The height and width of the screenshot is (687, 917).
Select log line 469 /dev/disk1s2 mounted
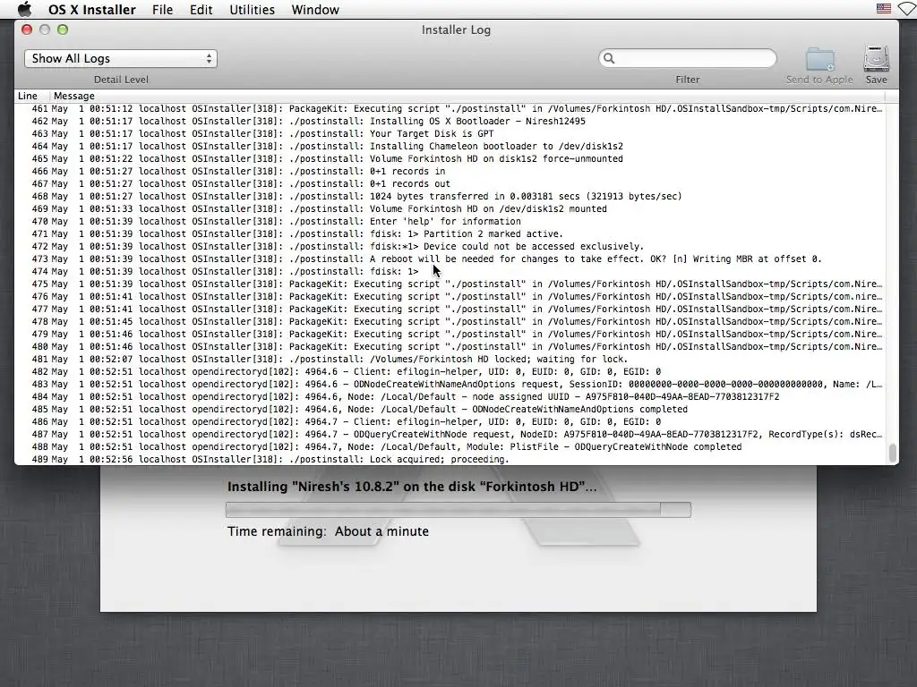click(x=450, y=209)
